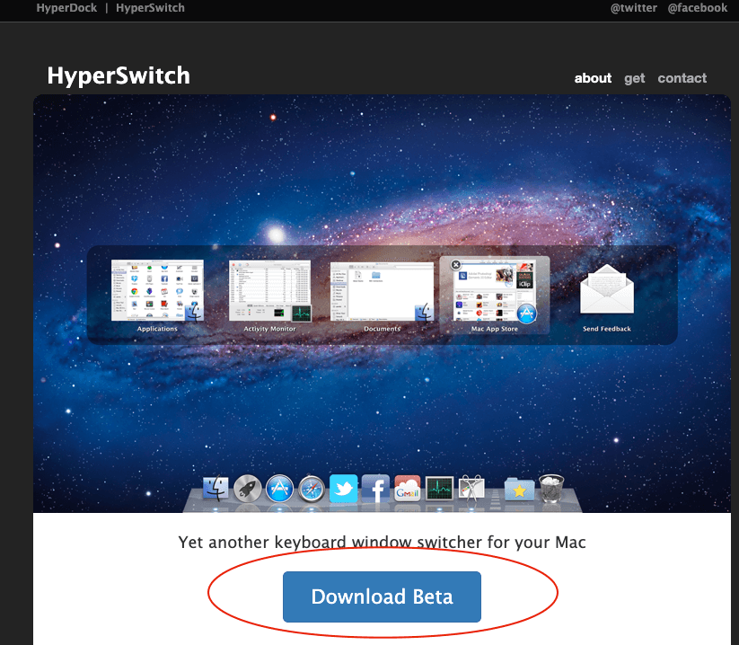
Task: Click the Facebook icon in the dock
Action: point(374,490)
